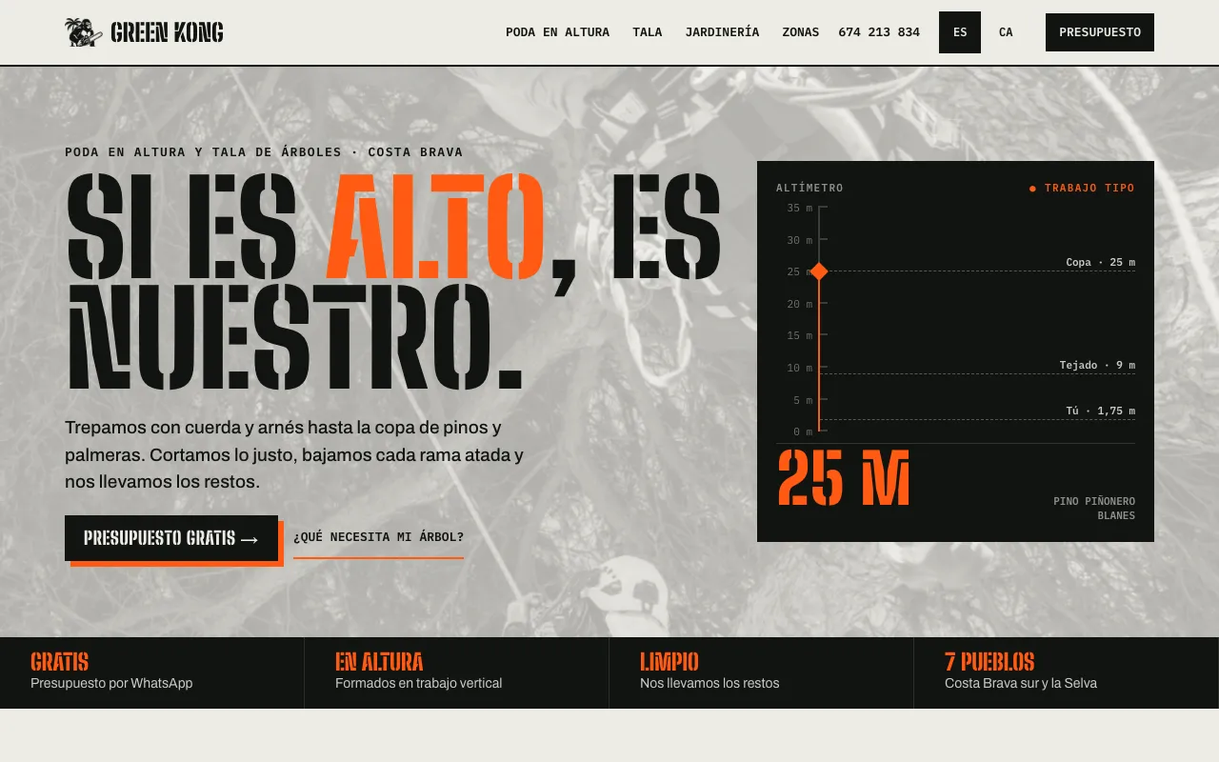Image resolution: width=1219 pixels, height=762 pixels.
Task: Click the 'Tú · 1,75 m' label
Action: [1100, 411]
